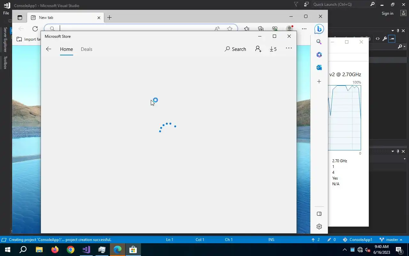Viewport: 409px width, 256px height.
Task: Open Edge tab actions menu
Action: [x=20, y=18]
